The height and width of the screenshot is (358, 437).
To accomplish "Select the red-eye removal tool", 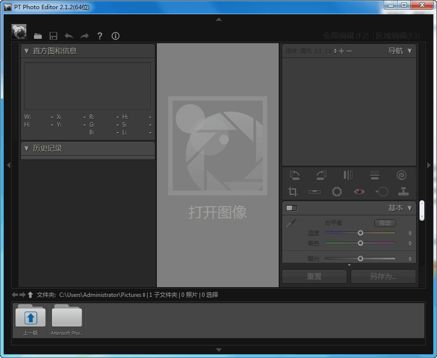I will tap(359, 192).
